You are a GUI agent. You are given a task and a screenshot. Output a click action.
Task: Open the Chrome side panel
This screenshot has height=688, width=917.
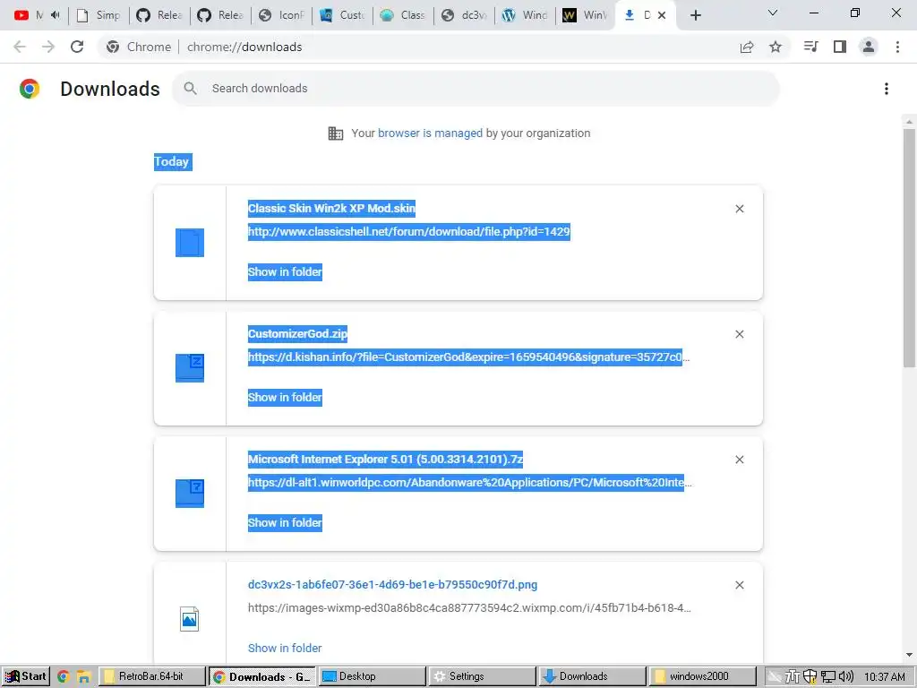(840, 47)
